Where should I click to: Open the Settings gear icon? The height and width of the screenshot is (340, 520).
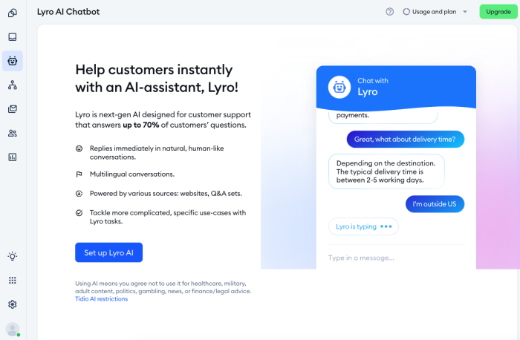pyautogui.click(x=13, y=304)
